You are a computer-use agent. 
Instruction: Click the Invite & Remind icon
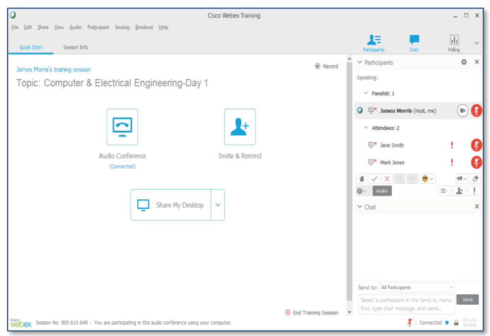click(240, 127)
